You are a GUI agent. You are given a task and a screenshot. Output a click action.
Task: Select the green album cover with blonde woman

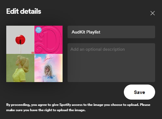[x=20, y=68]
